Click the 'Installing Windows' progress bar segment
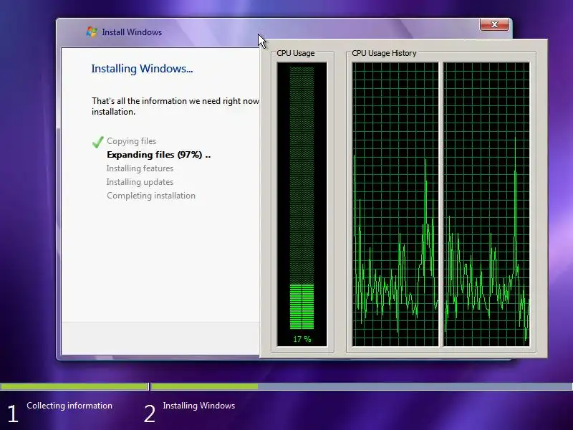573x430 pixels. click(362, 386)
